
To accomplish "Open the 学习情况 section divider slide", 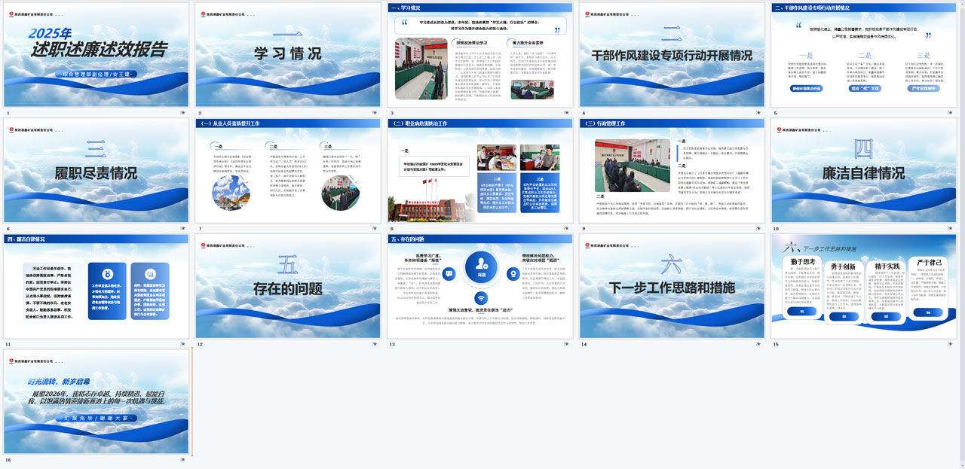I will (x=287, y=54).
